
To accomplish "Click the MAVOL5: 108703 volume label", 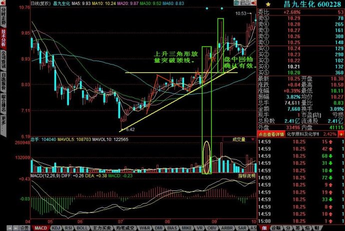I will pos(74,139).
